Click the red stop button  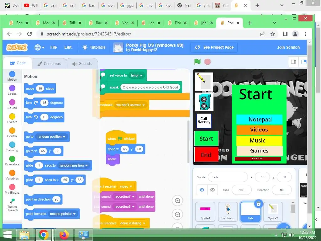point(208,62)
